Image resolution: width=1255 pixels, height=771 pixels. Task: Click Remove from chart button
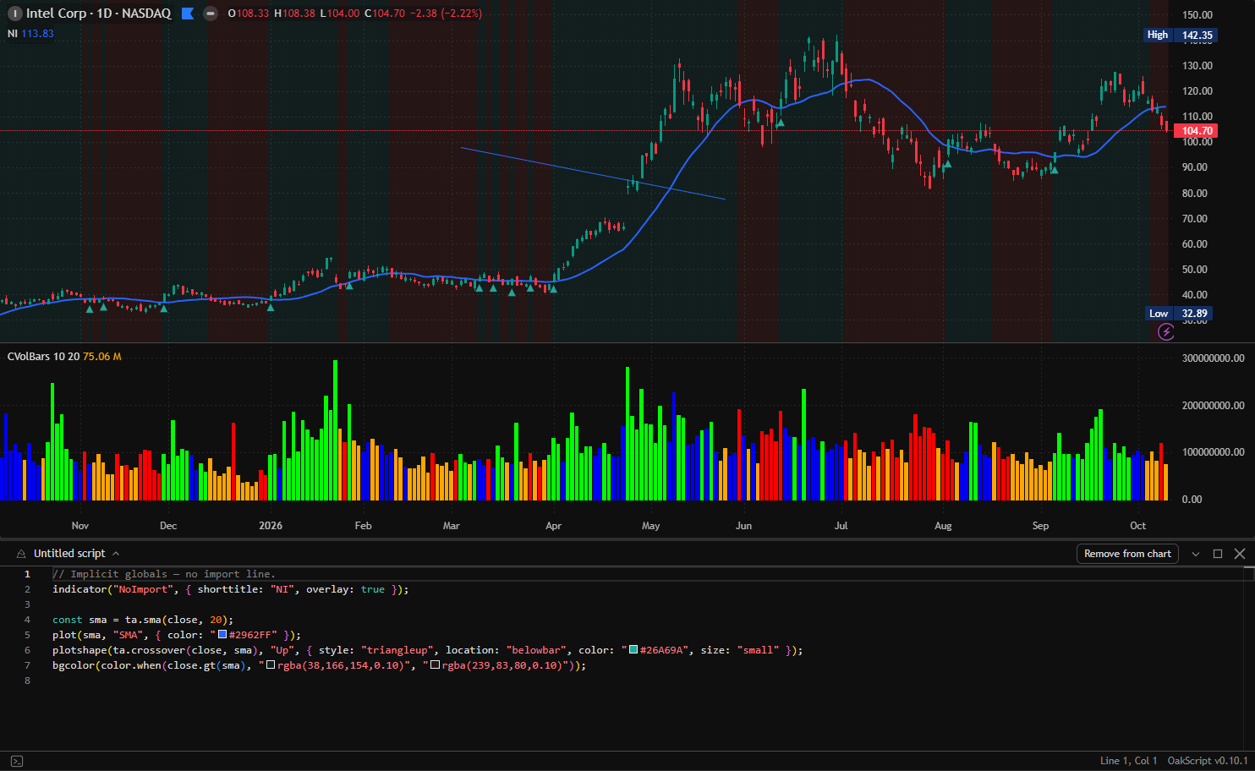pyautogui.click(x=1127, y=554)
